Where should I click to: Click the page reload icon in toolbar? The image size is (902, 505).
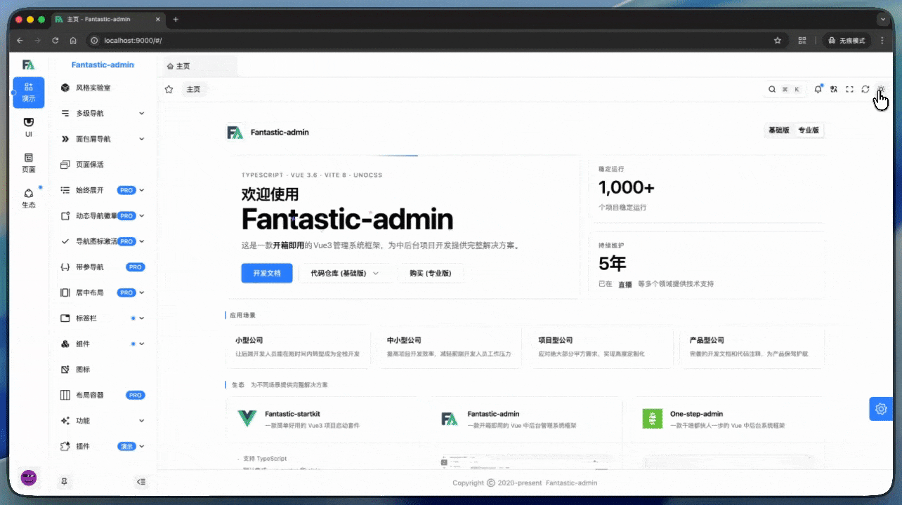865,89
